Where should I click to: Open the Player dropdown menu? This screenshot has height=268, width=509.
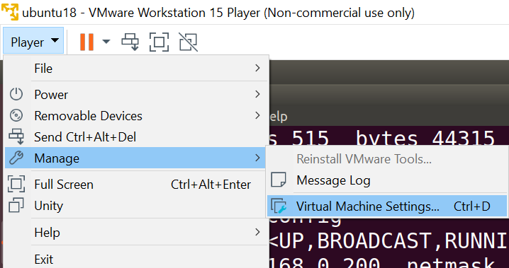point(34,41)
